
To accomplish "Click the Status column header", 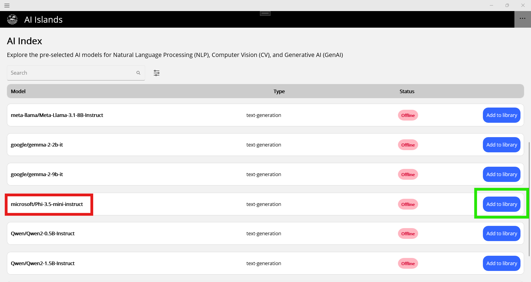I will pos(407,91).
